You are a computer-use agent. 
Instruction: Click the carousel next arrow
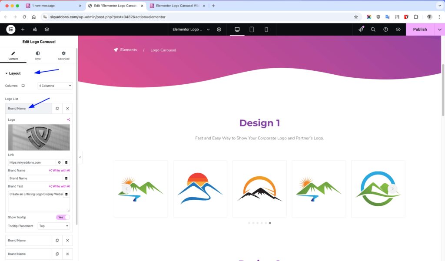click(392, 188)
